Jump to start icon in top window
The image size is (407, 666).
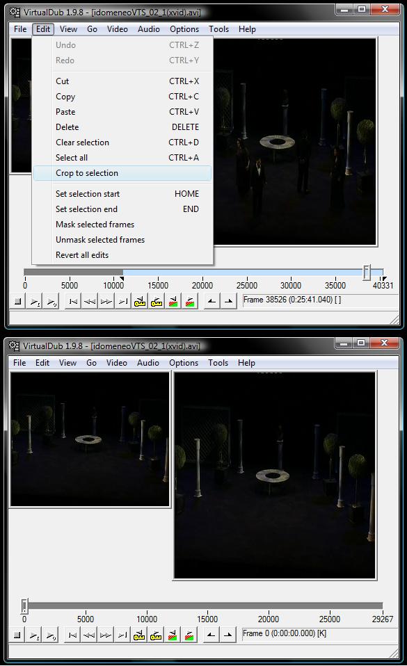tap(73, 302)
